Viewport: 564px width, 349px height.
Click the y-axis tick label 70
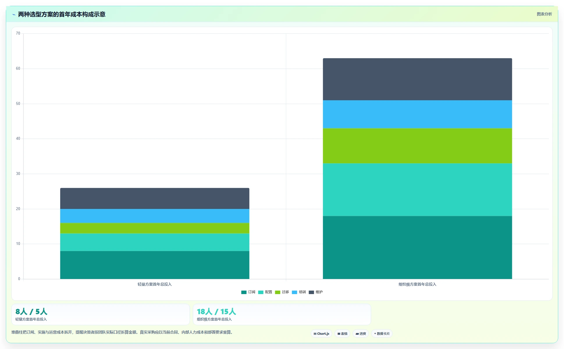[x=18, y=33]
